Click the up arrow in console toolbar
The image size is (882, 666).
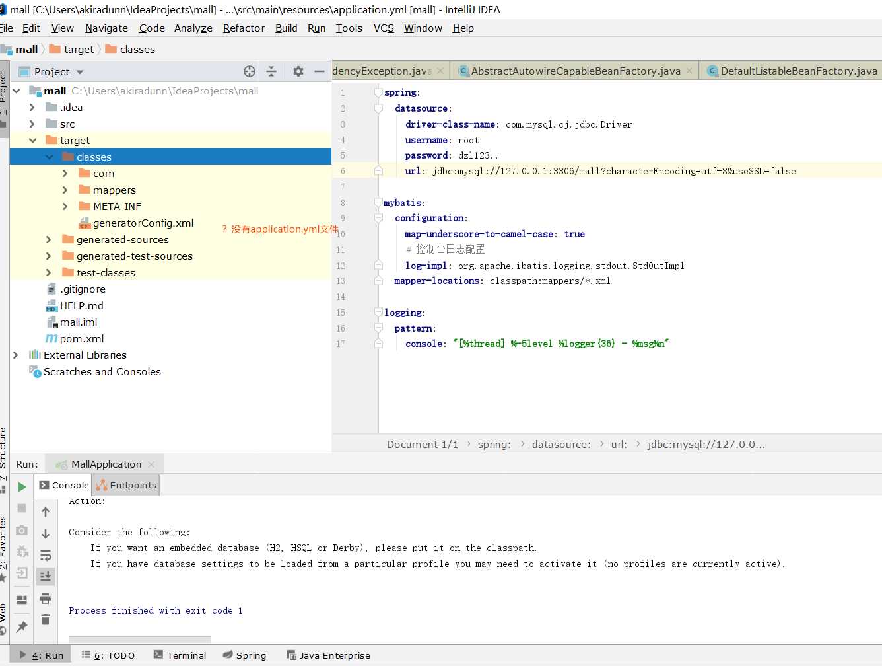[46, 511]
